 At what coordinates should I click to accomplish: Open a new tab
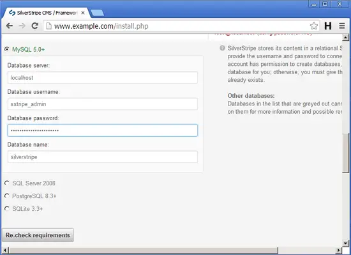point(98,13)
